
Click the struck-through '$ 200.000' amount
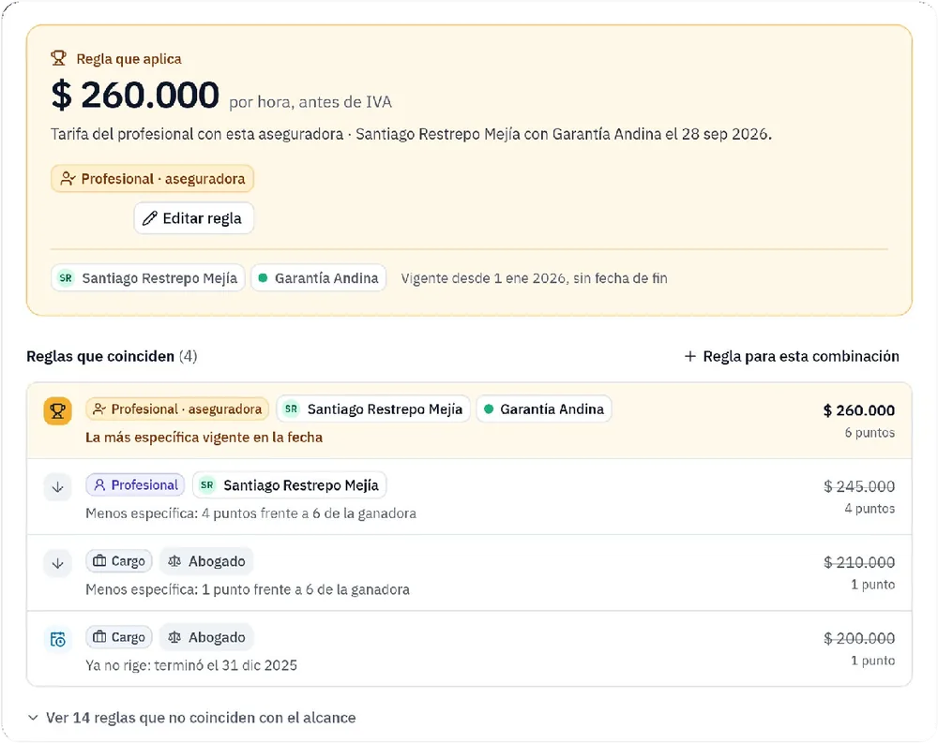coord(859,638)
